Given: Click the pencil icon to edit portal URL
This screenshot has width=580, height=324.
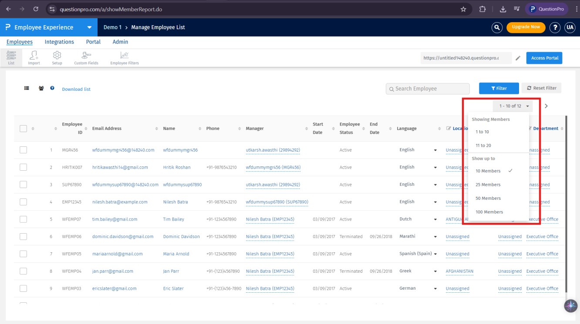Looking at the screenshot, I should (x=518, y=58).
